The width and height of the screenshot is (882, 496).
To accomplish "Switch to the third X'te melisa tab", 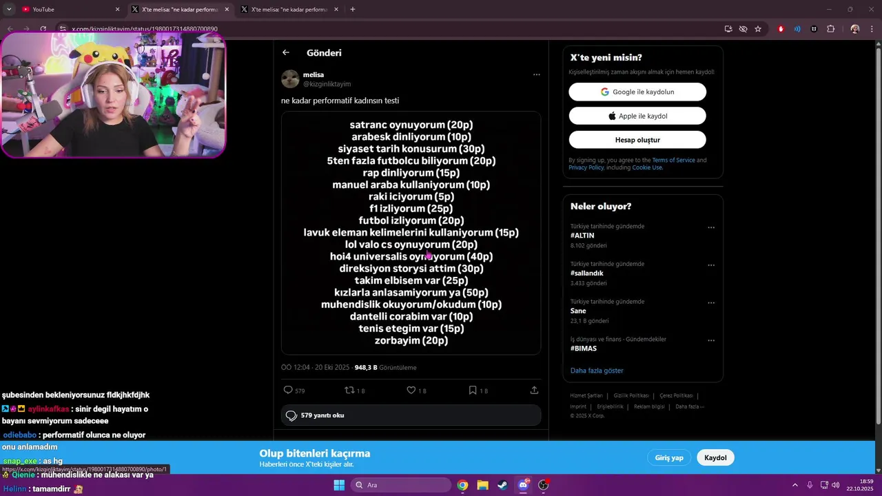I will [x=289, y=10].
